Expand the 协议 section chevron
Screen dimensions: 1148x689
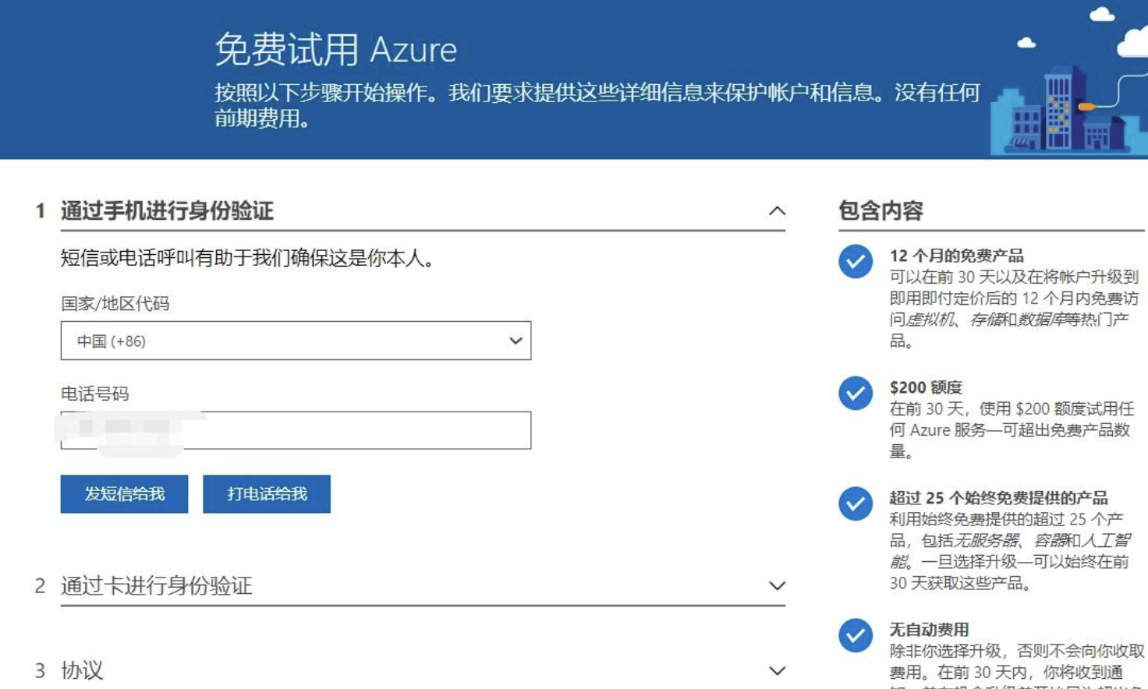click(777, 671)
